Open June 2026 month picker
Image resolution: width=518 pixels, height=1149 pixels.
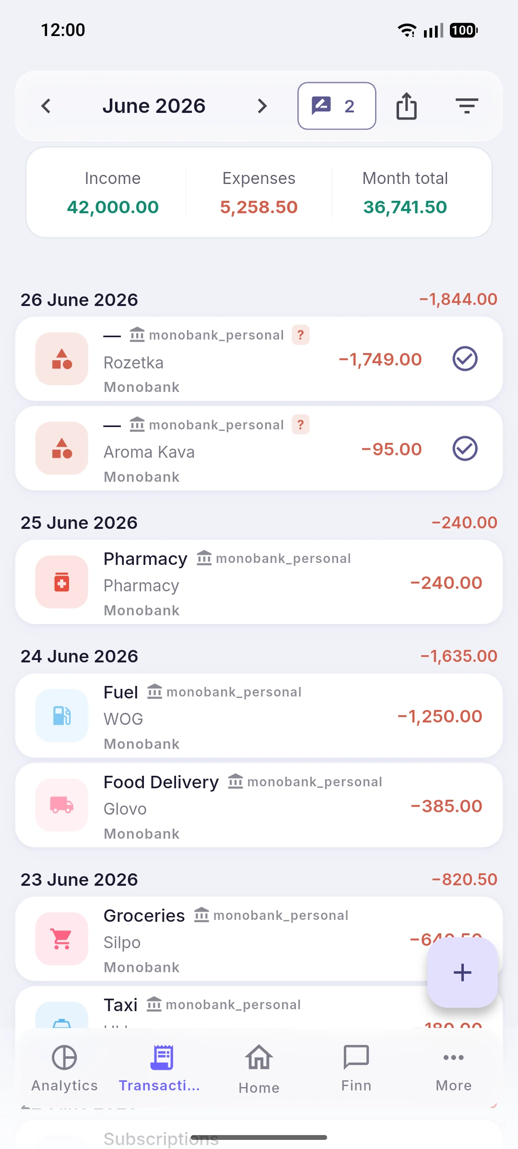(x=154, y=106)
